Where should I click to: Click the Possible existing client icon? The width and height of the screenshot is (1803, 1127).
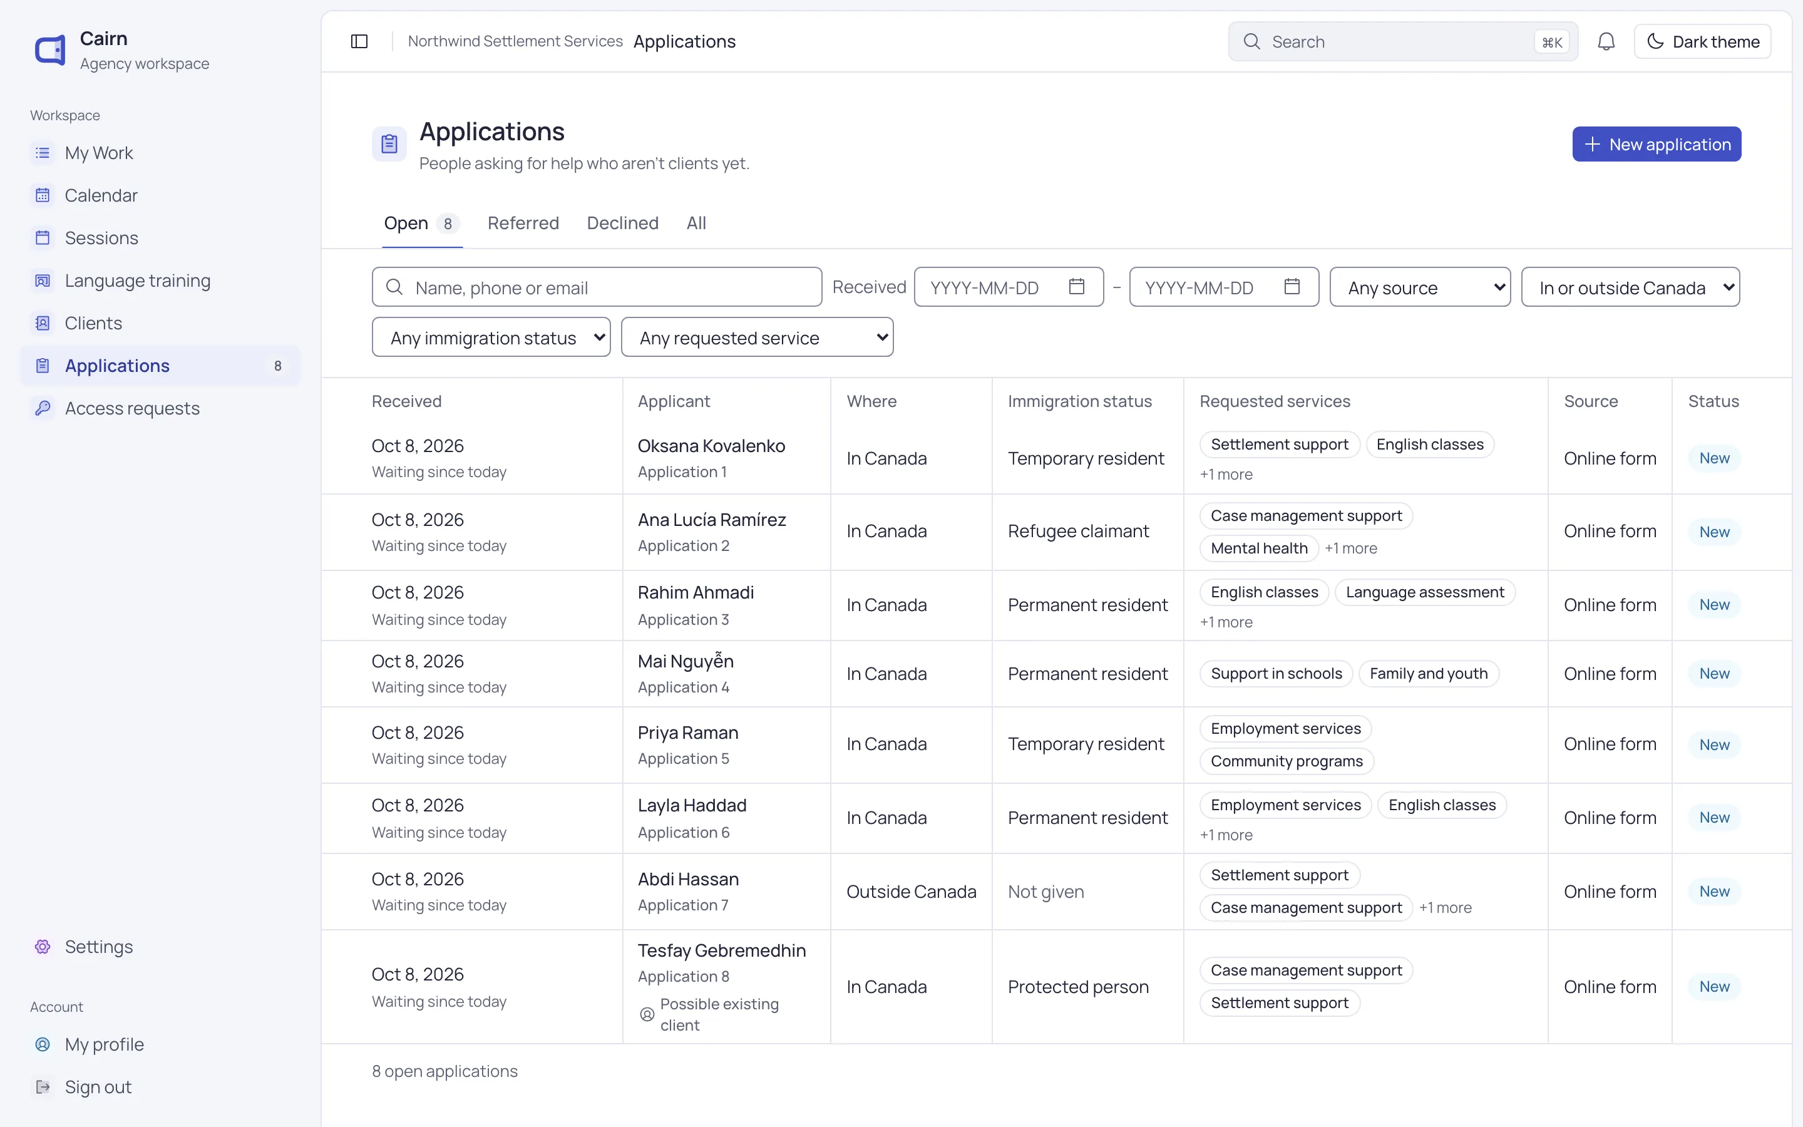(x=647, y=1014)
